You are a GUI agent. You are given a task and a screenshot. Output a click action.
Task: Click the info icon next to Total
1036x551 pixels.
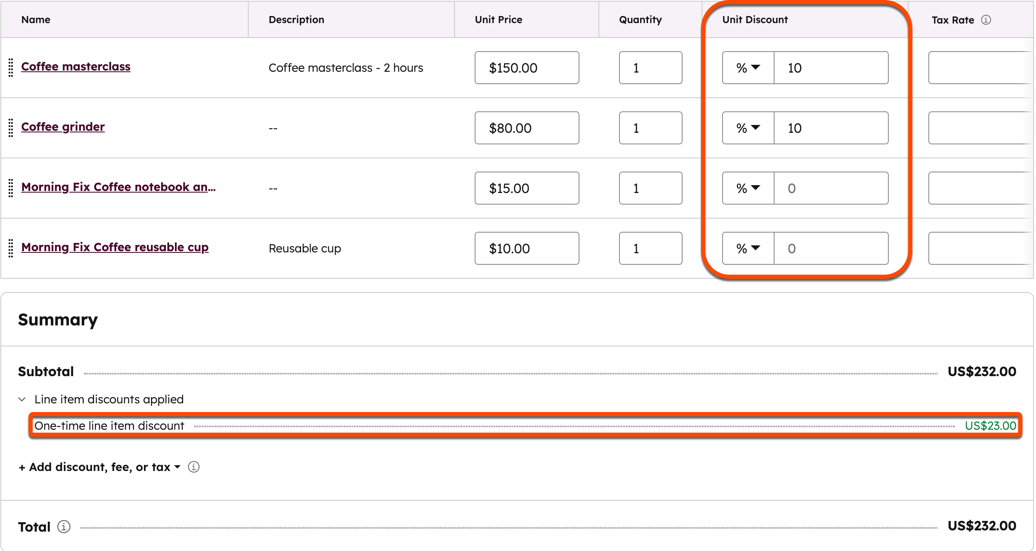point(64,527)
